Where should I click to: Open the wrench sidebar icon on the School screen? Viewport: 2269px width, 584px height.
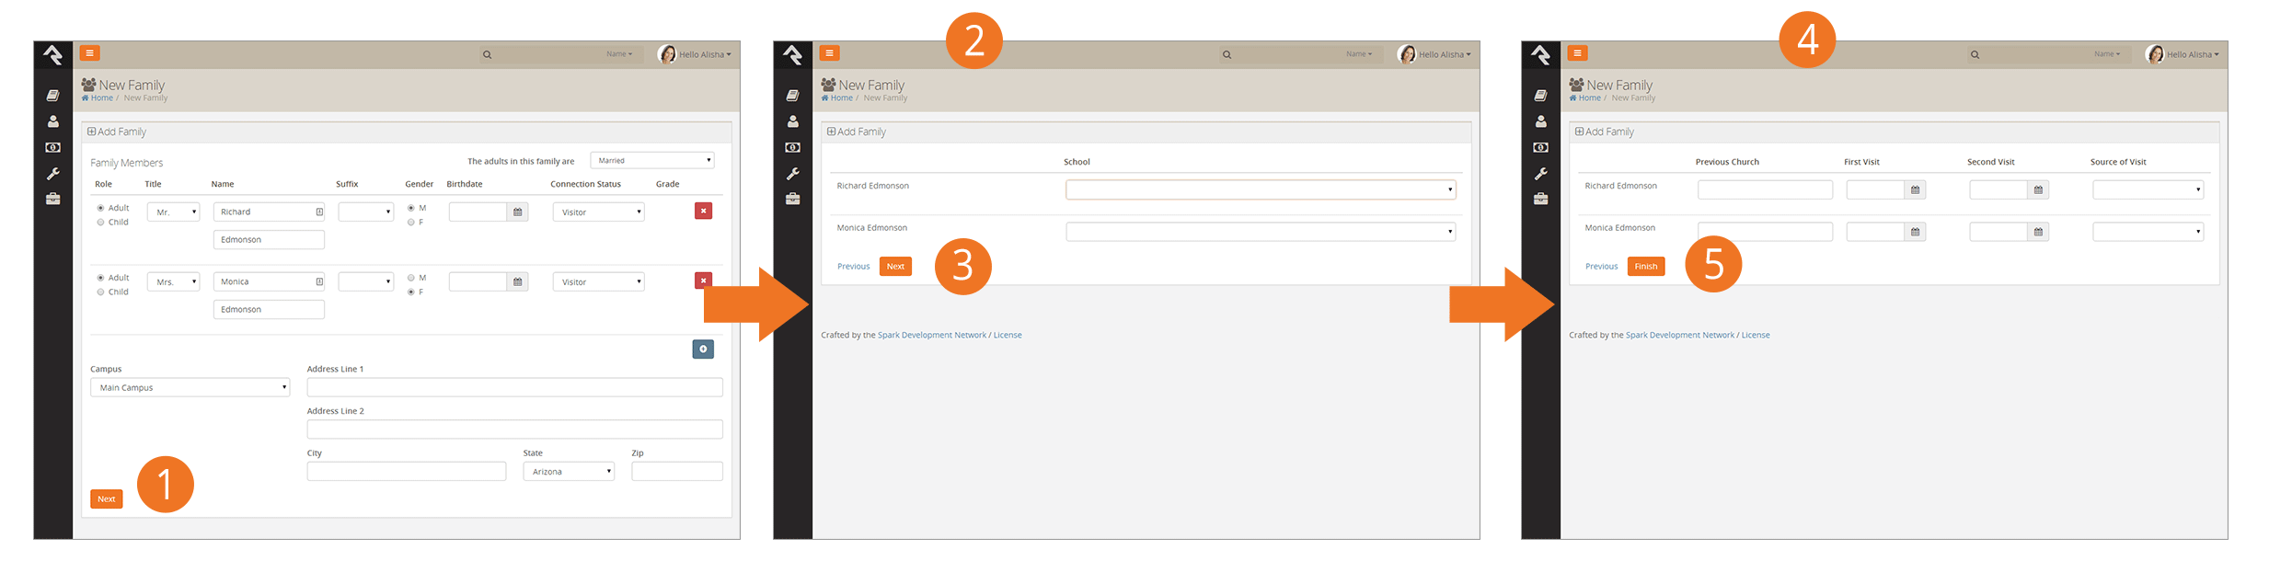[793, 174]
